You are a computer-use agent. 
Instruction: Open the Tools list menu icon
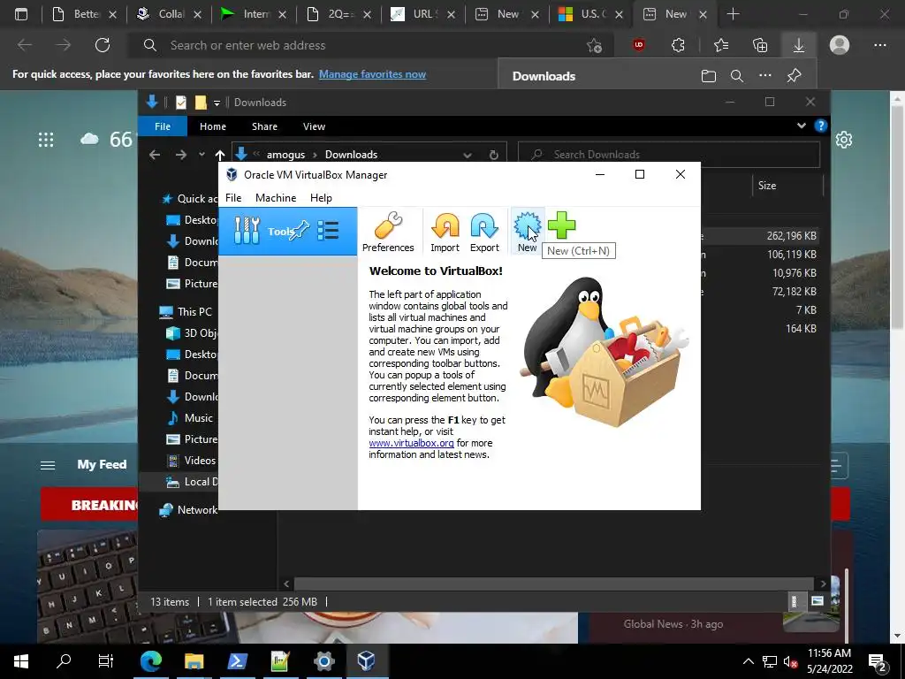(x=328, y=231)
